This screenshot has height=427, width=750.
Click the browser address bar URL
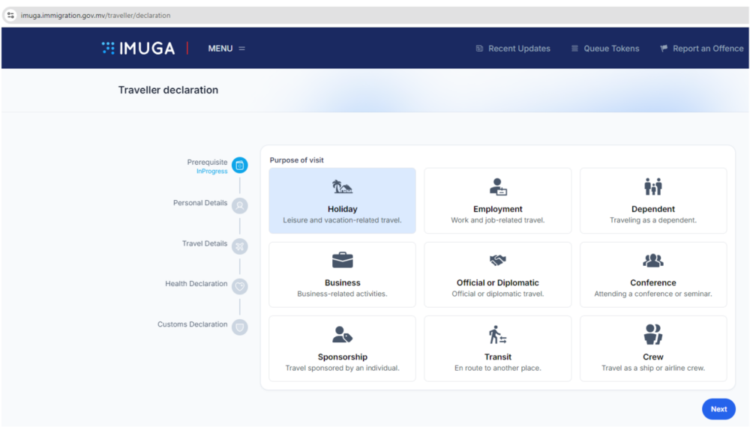click(96, 15)
